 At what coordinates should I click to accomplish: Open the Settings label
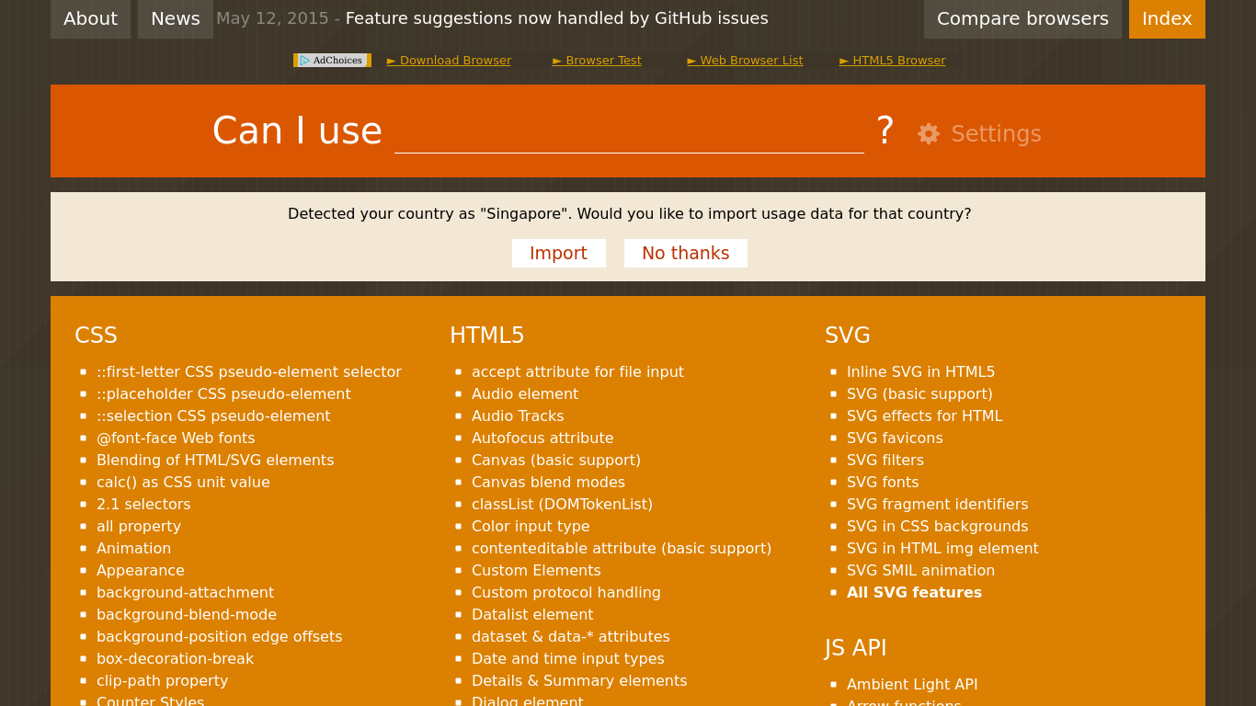tap(996, 134)
